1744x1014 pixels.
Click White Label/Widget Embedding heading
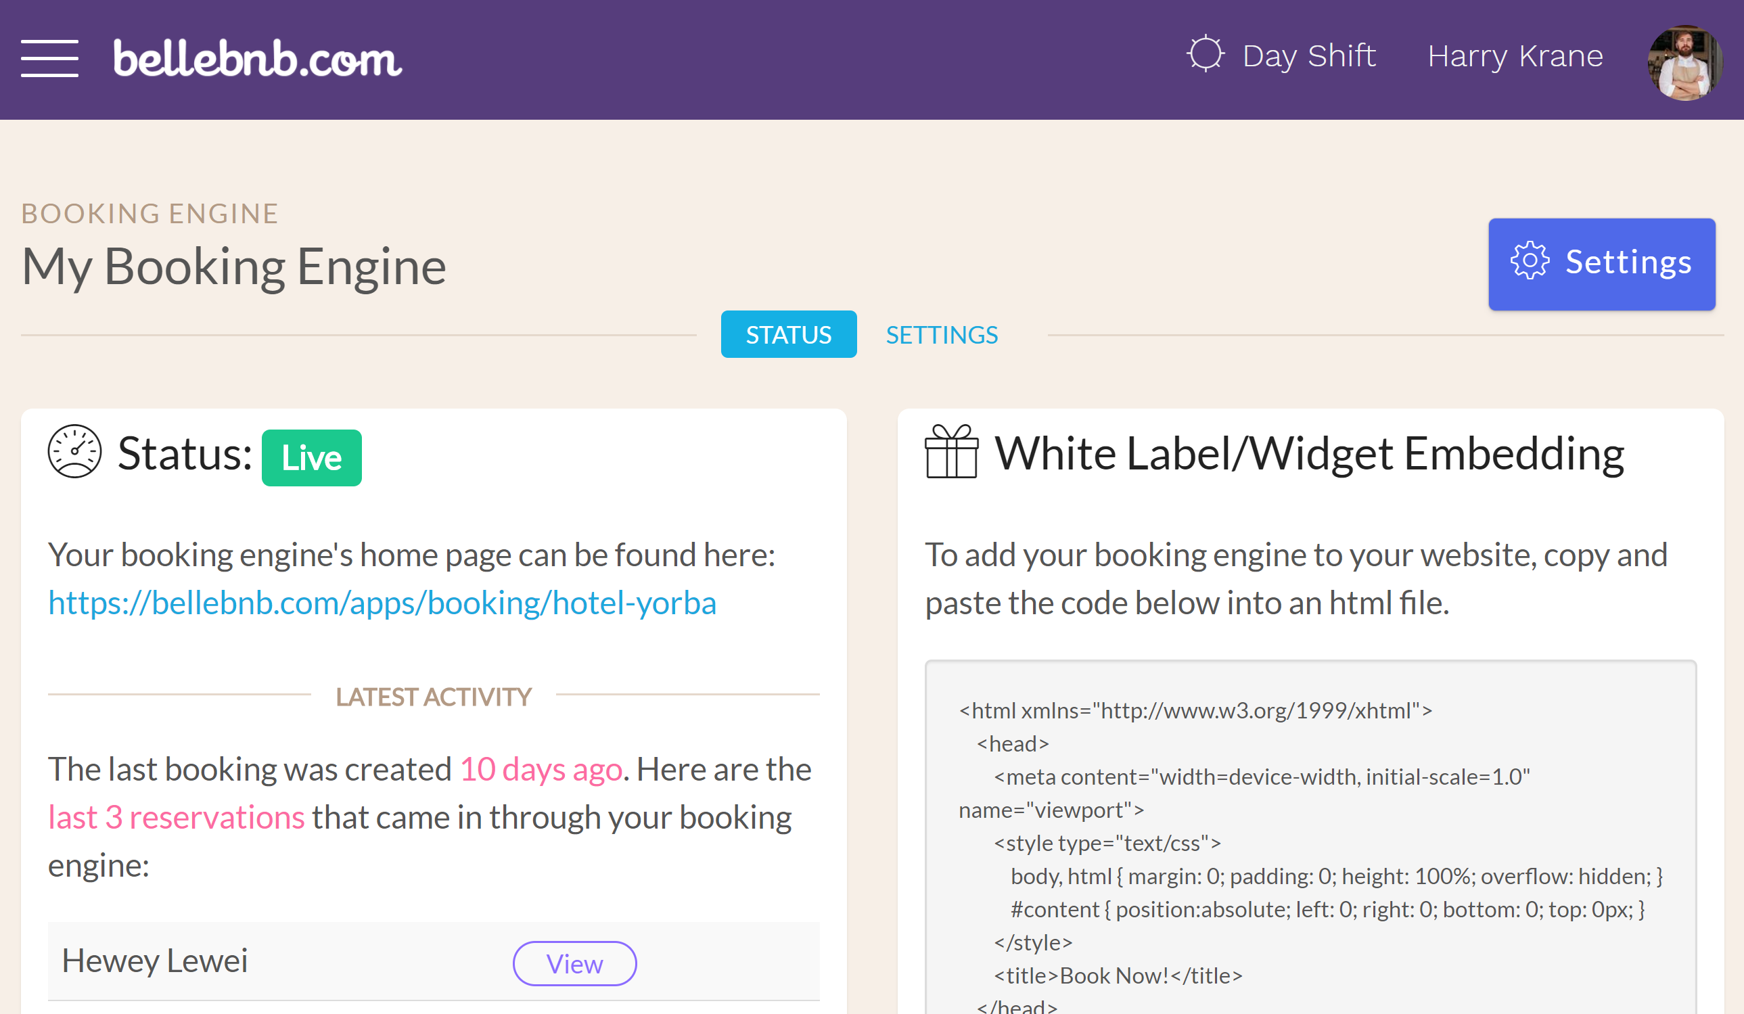(x=1309, y=454)
